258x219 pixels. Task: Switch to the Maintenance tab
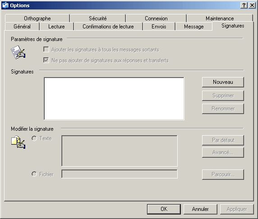point(220,18)
